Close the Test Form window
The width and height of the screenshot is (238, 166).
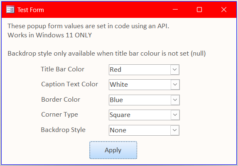point(224,10)
